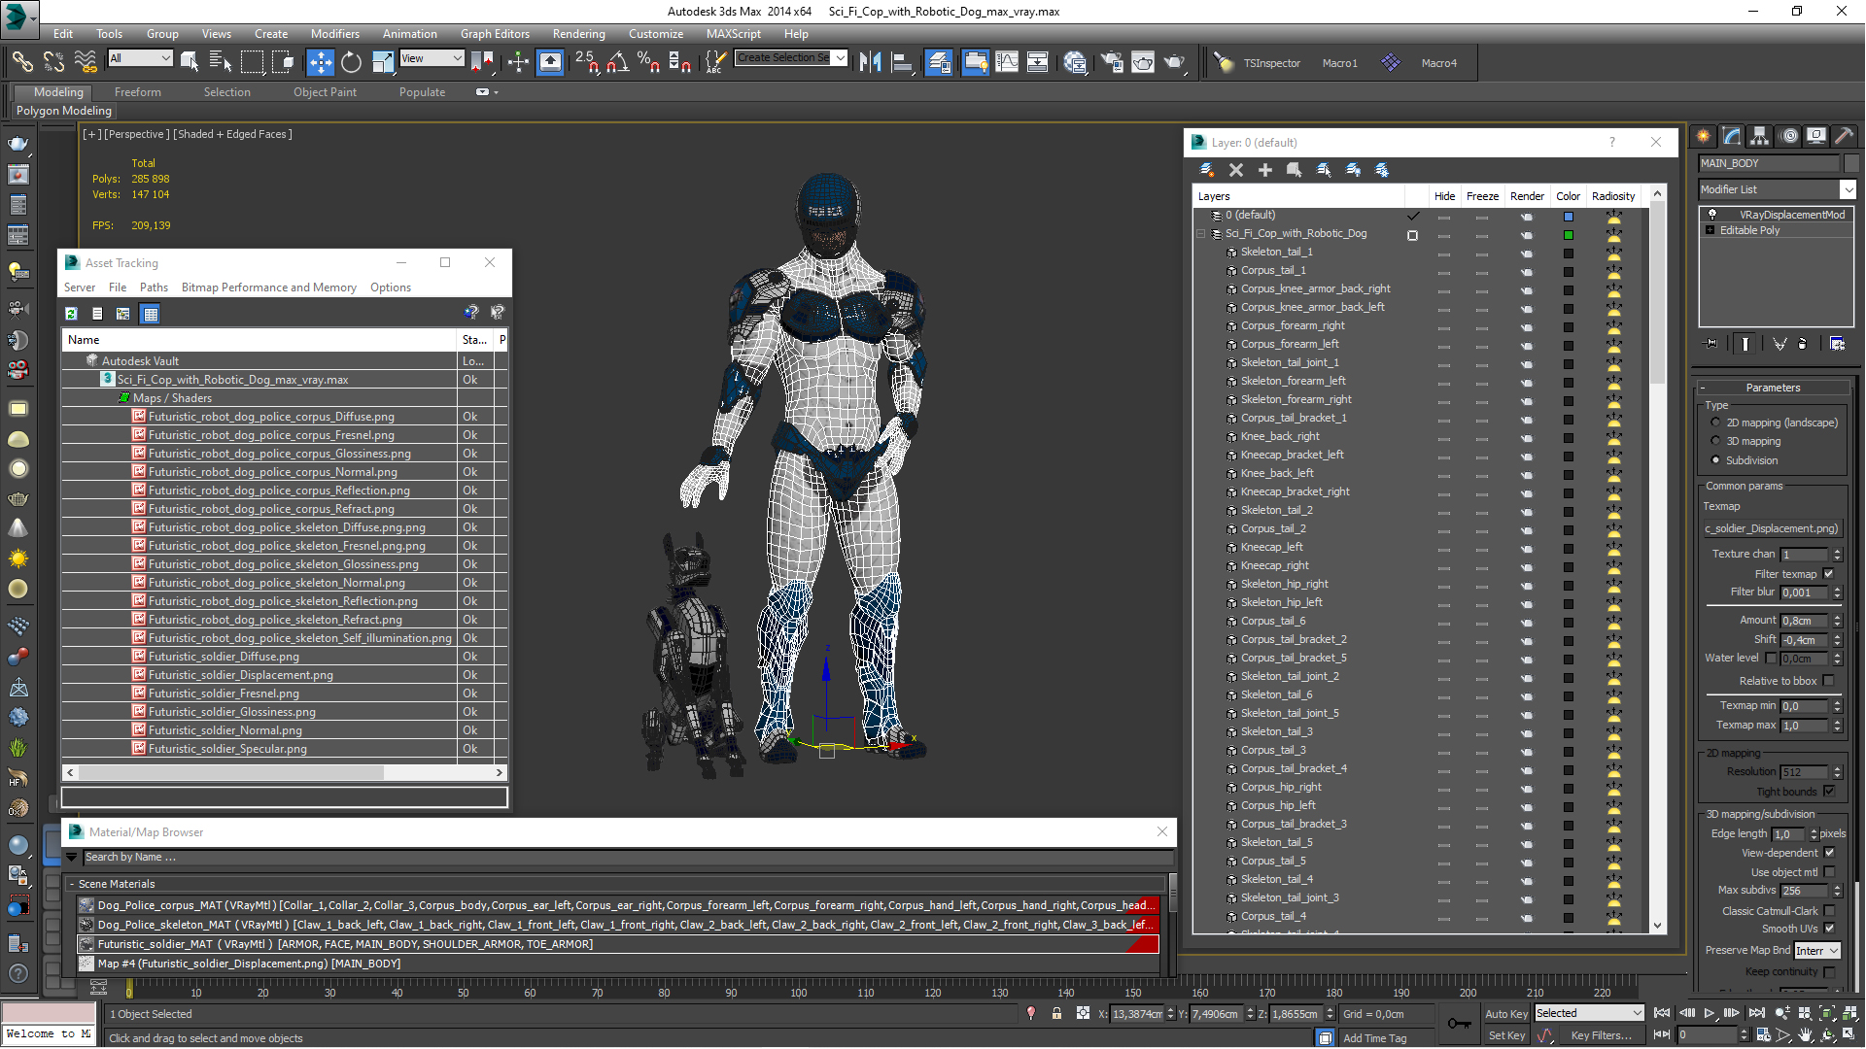The image size is (1866, 1049).
Task: Toggle the Angle Snap button
Action: coord(618,62)
